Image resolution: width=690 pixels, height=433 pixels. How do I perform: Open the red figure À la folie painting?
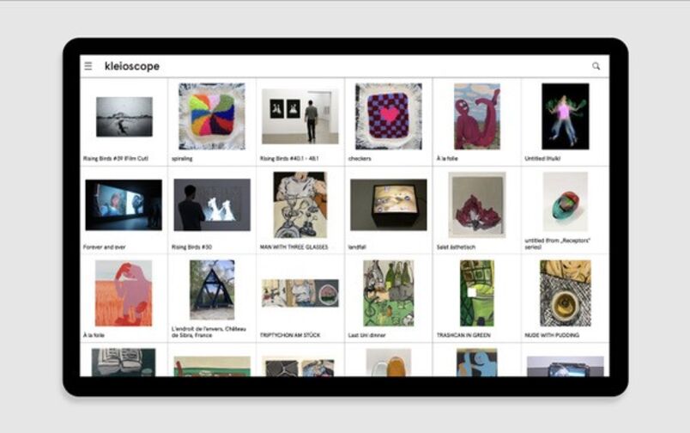tap(477, 116)
